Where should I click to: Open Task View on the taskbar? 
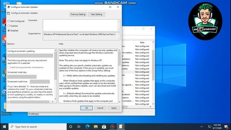click(79, 127)
